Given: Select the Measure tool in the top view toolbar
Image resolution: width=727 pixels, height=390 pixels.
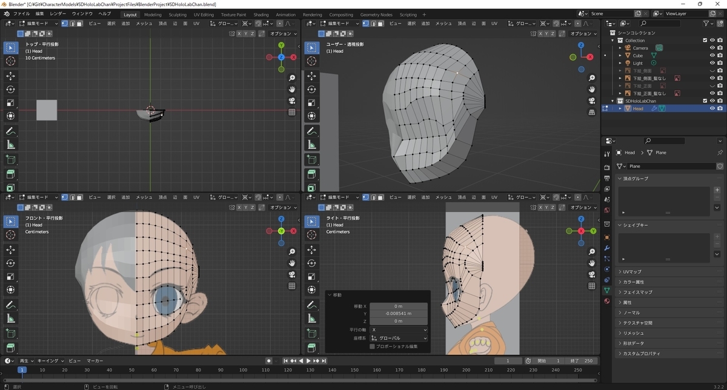Looking at the screenshot, I should pos(11,144).
